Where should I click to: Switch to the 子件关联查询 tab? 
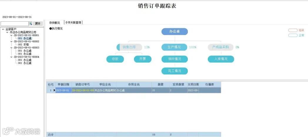pyautogui.click(x=73, y=23)
